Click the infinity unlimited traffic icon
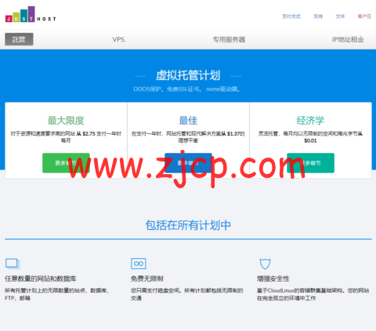 pyautogui.click(x=139, y=264)
